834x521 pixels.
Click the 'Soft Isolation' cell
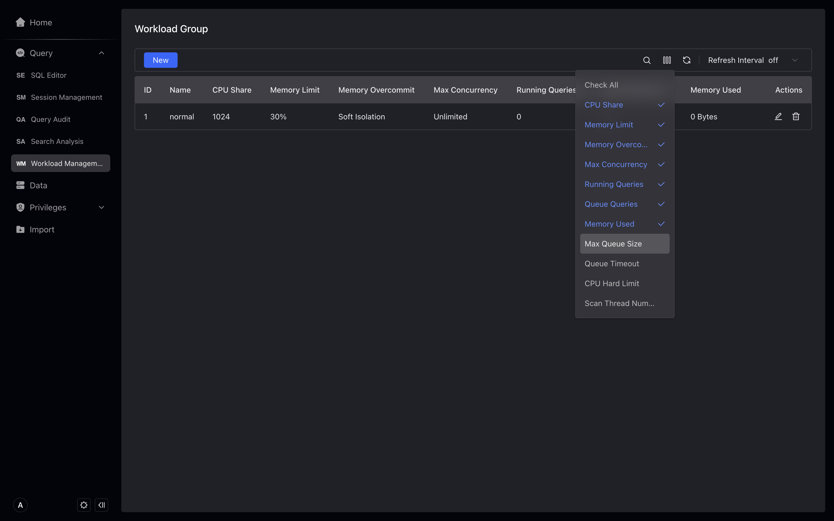[362, 117]
